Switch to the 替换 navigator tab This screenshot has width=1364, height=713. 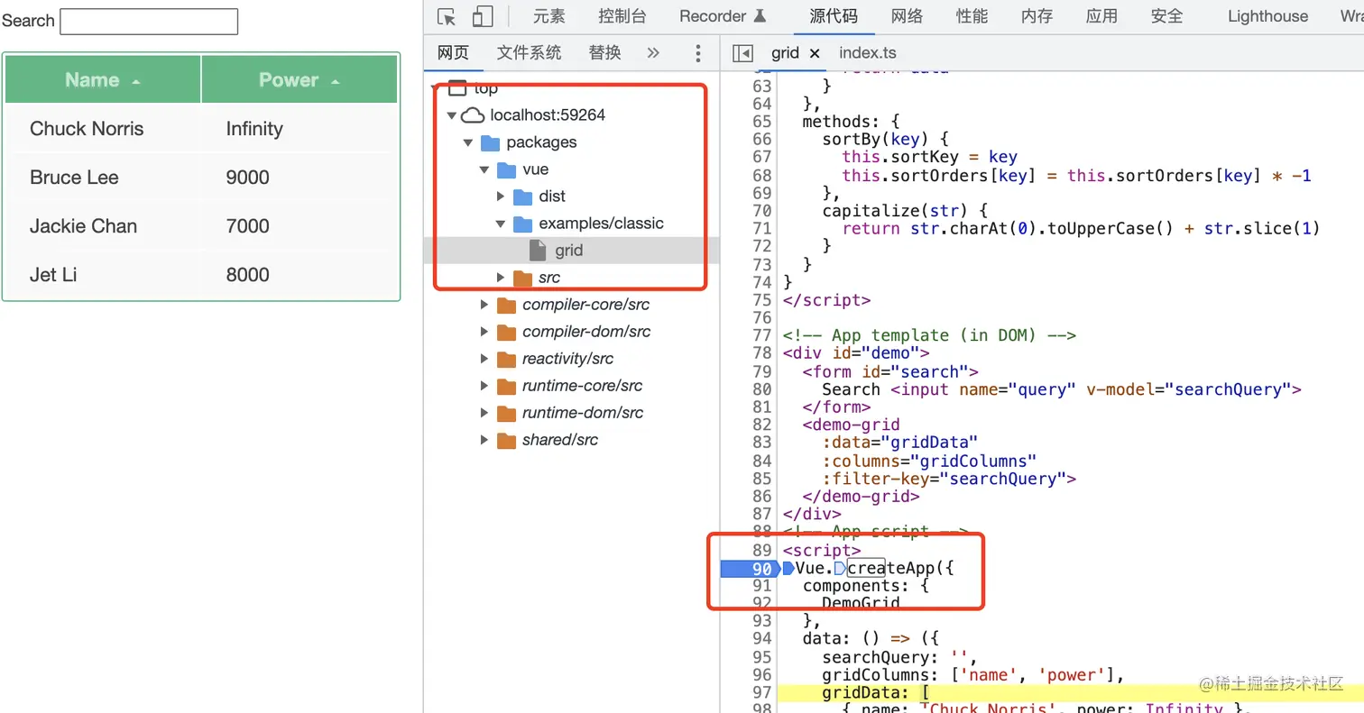[x=604, y=53]
